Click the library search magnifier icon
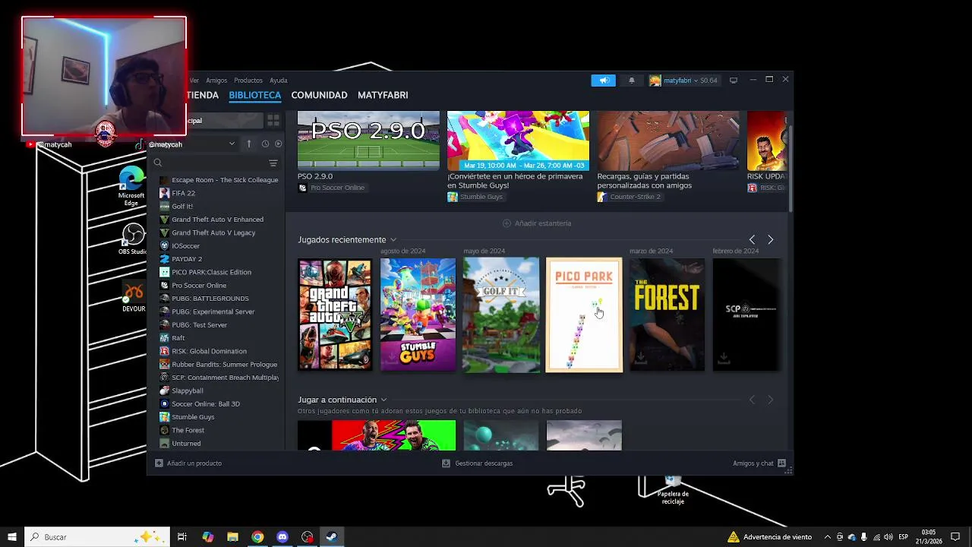The image size is (972, 547). pyautogui.click(x=158, y=163)
